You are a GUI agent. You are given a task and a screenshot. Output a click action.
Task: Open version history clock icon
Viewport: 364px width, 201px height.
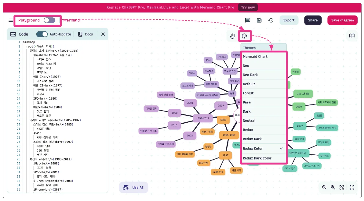pyautogui.click(x=271, y=20)
